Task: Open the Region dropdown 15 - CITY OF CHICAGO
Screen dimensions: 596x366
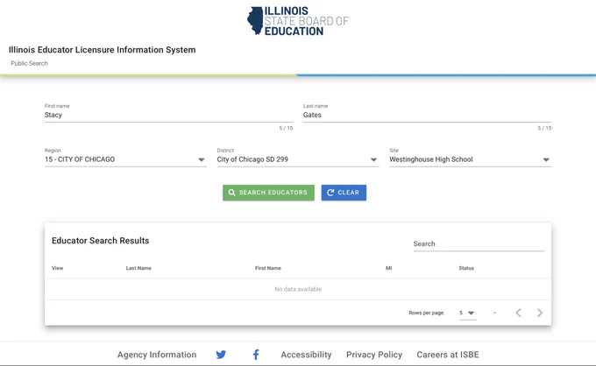Action: click(x=125, y=159)
